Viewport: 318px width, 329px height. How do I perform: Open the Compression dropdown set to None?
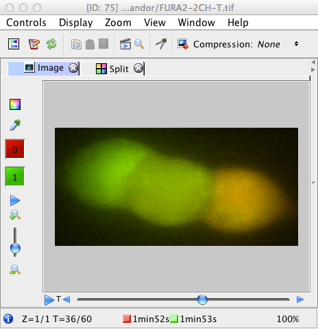point(296,44)
